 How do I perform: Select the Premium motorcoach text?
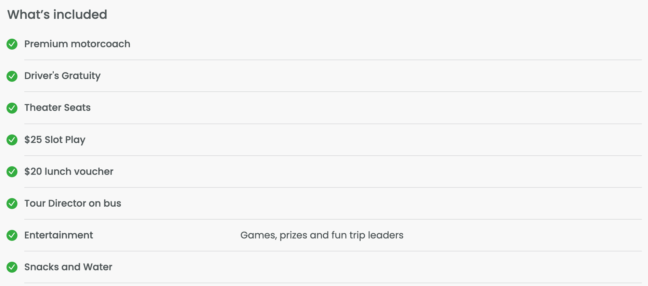tap(77, 44)
